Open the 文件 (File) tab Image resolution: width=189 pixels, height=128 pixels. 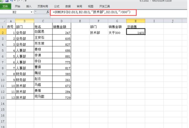point(5,6)
